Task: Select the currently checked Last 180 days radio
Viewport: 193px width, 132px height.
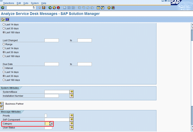Action: click(x=4, y=33)
